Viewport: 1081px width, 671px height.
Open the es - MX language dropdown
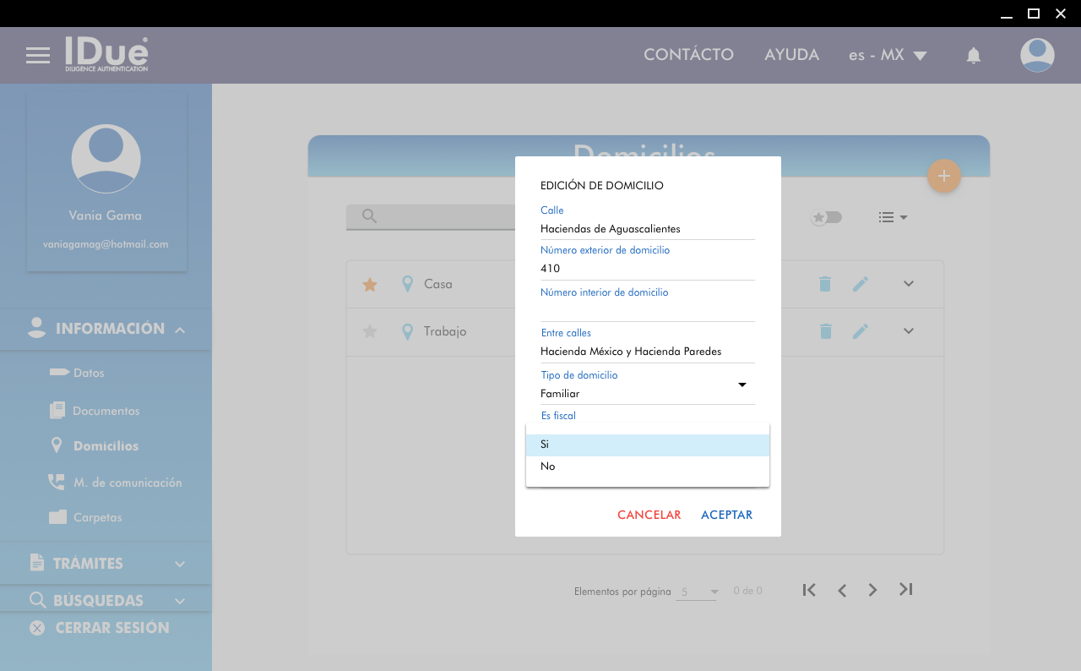[x=888, y=56]
